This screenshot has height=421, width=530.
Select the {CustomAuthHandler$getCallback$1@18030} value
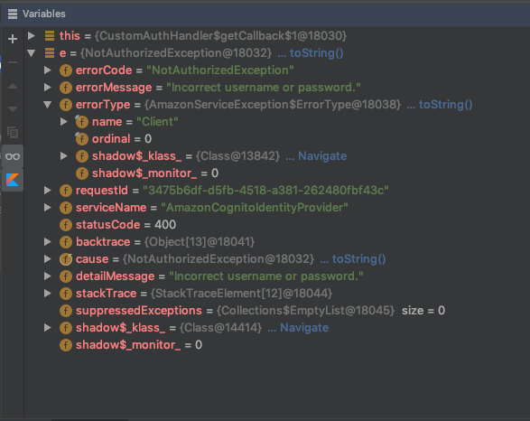220,36
